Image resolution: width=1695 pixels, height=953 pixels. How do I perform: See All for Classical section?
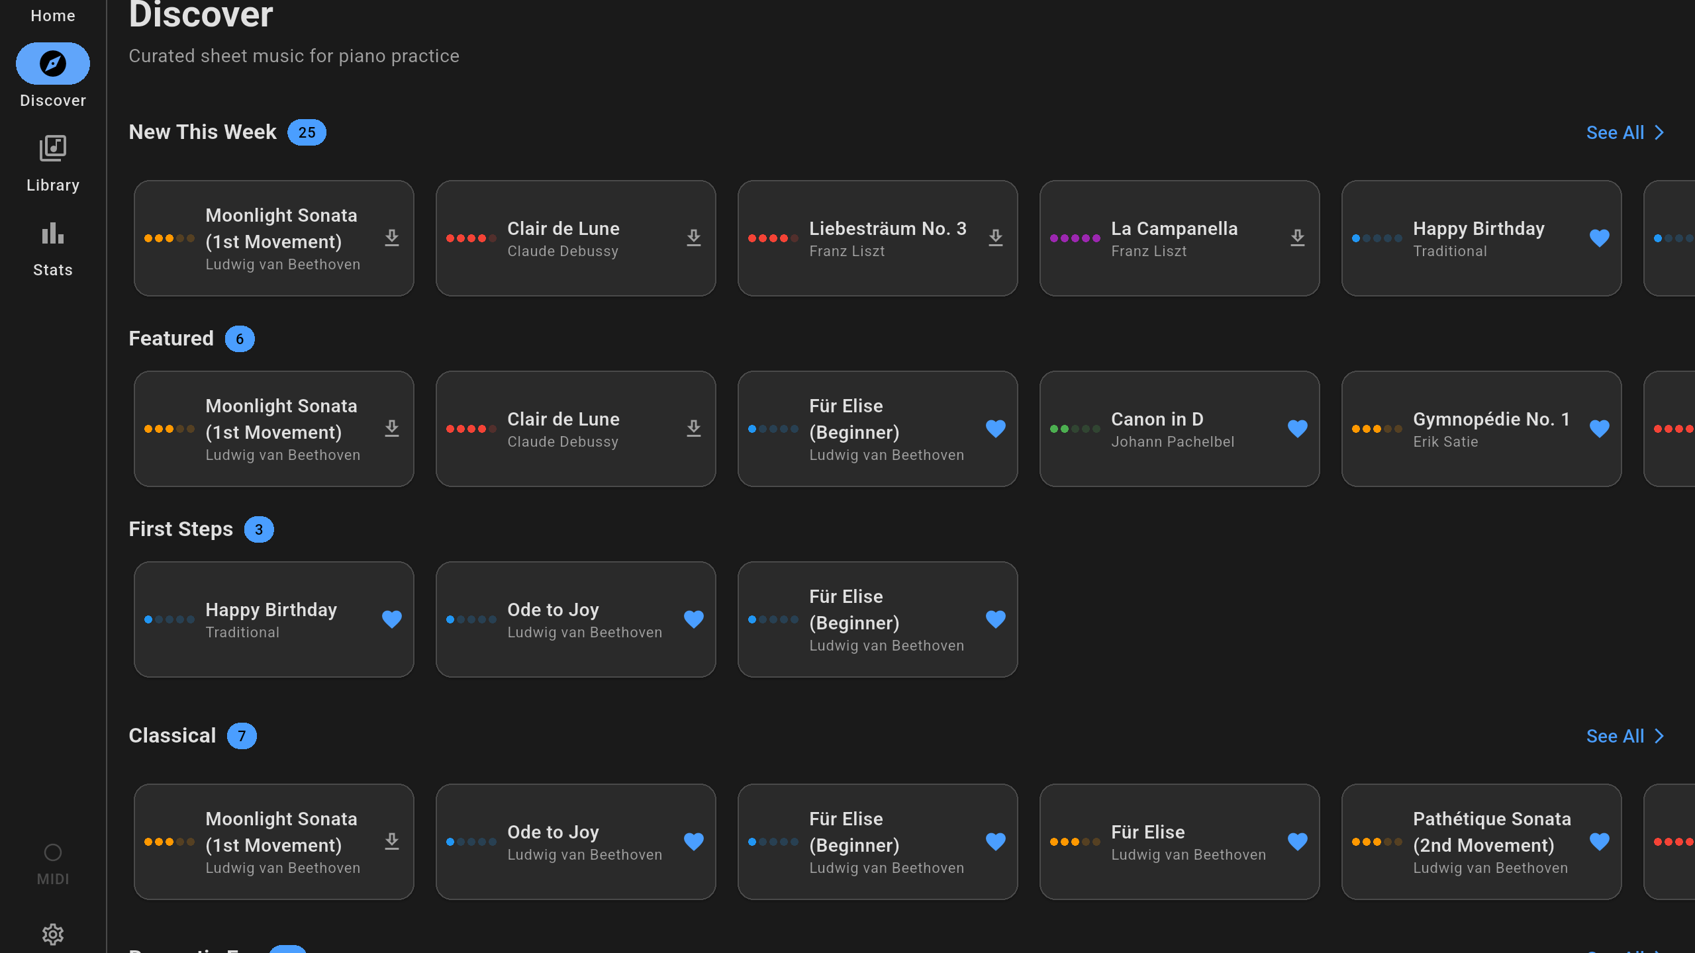pyautogui.click(x=1625, y=736)
